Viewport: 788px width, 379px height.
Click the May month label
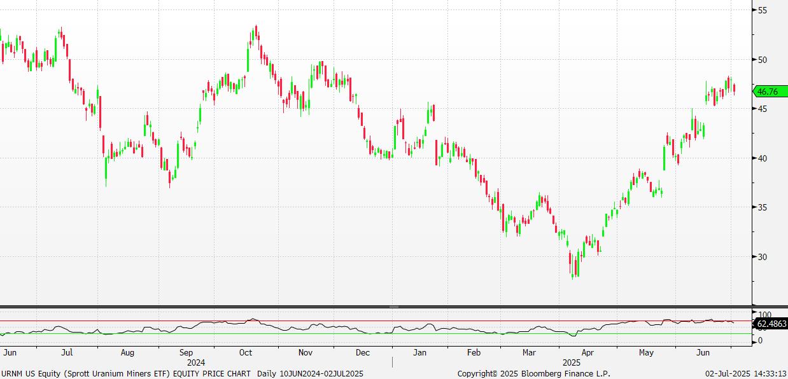(x=646, y=352)
